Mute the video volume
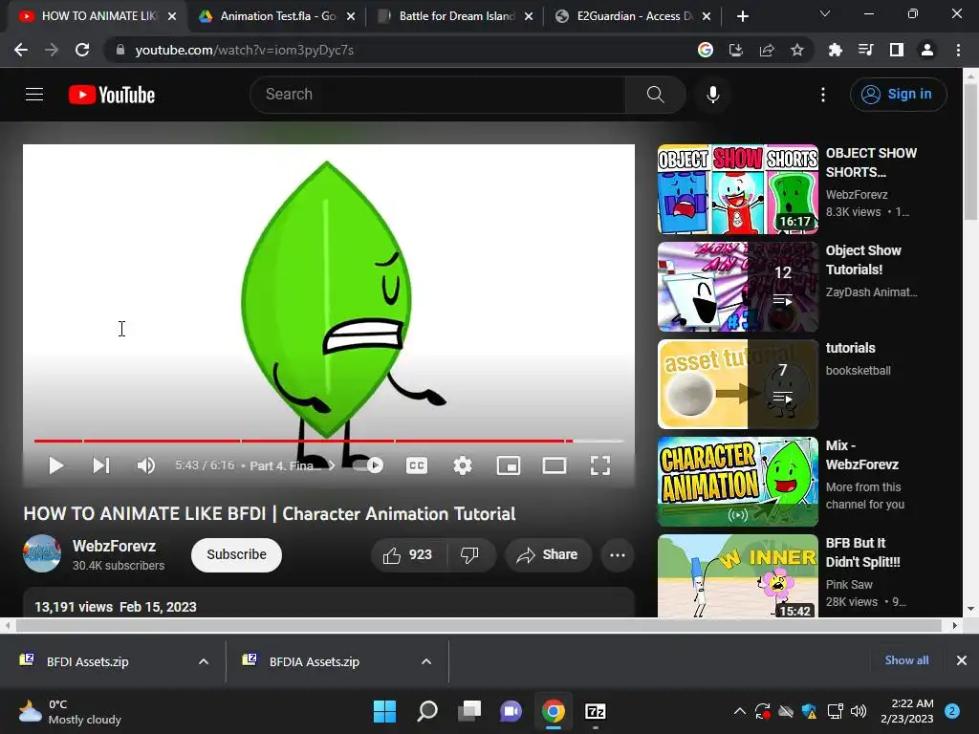This screenshot has width=979, height=734. pos(145,465)
